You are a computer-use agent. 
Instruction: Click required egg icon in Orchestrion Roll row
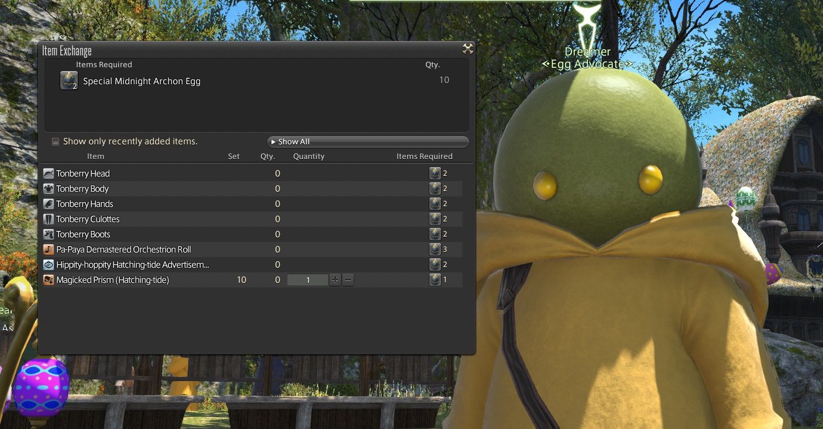coord(435,250)
